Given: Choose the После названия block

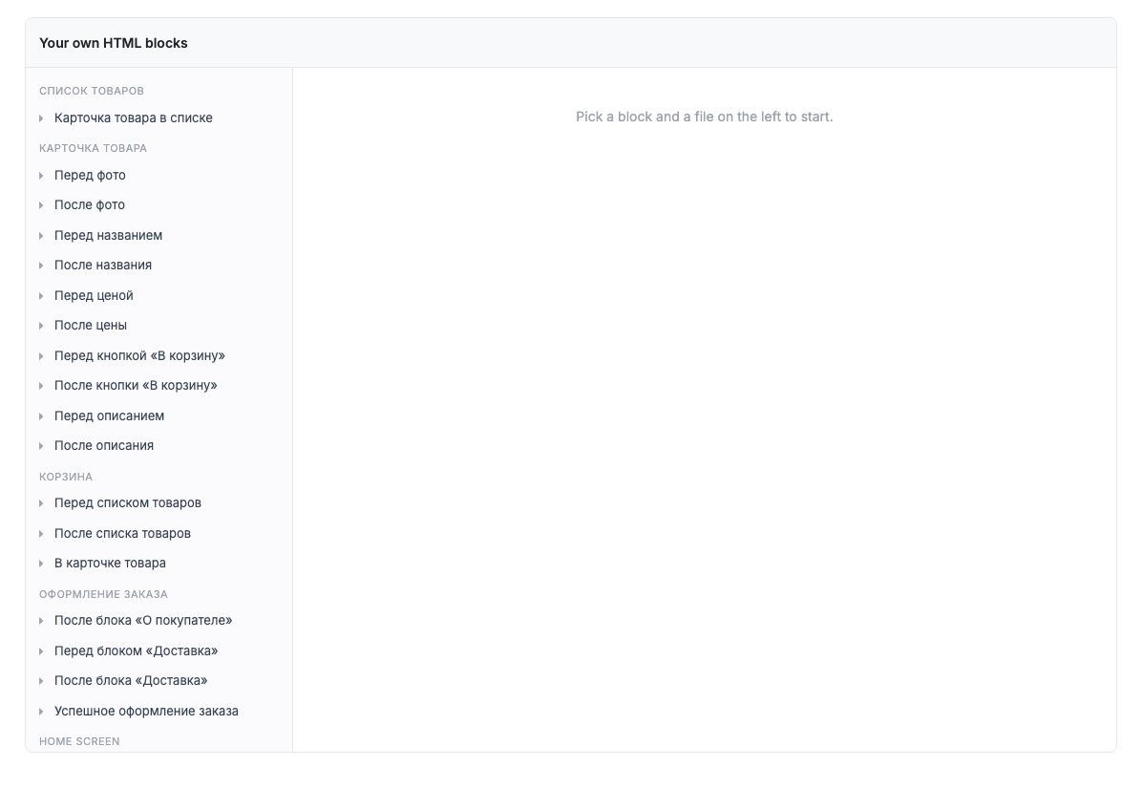Looking at the screenshot, I should point(103,266).
